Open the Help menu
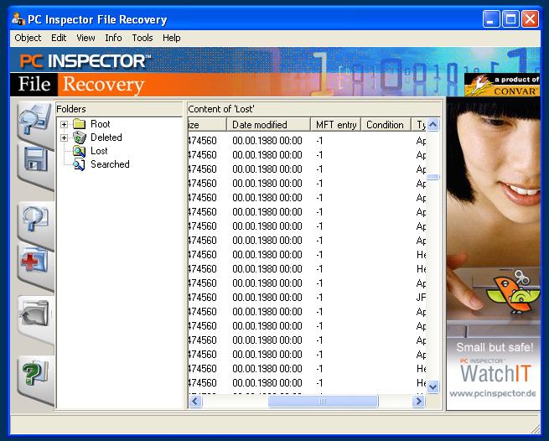The image size is (549, 441). tap(172, 38)
